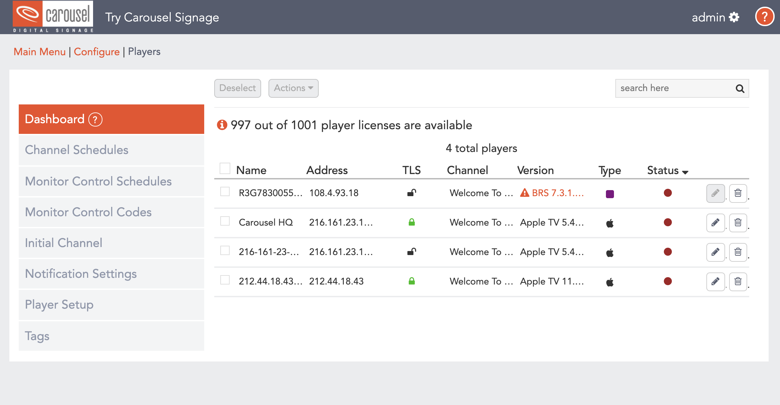
Task: Expand the Type column for the 216-161-23 player
Action: [x=610, y=252]
